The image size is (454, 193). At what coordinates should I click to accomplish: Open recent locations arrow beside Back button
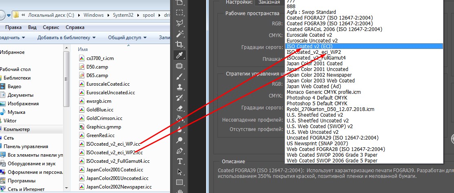click(9, 15)
